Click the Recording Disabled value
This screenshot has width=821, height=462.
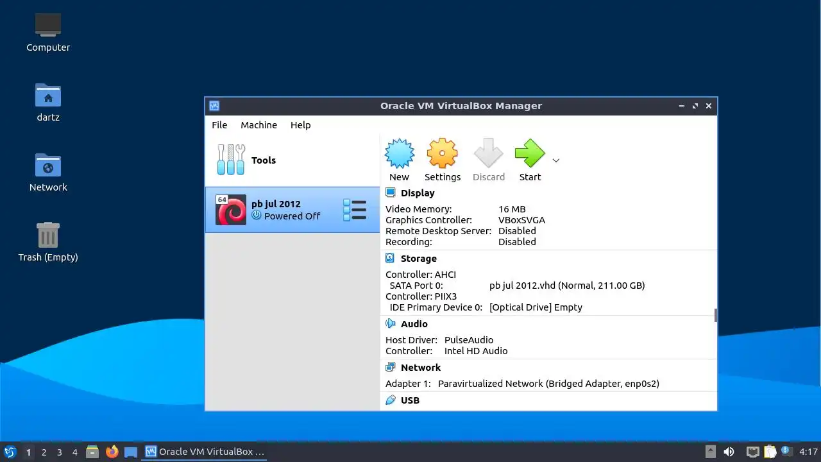coord(517,242)
